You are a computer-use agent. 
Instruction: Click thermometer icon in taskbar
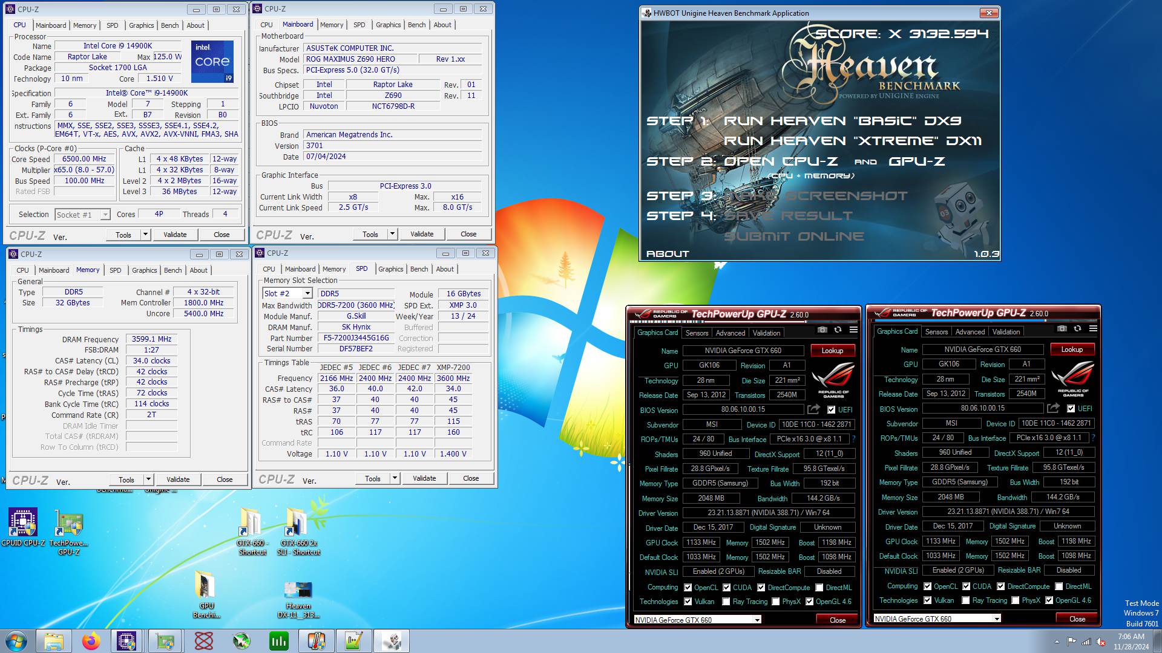tap(316, 641)
